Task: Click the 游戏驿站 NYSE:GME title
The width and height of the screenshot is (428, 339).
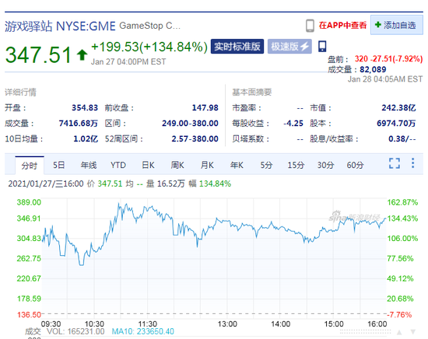Action: tap(60, 26)
